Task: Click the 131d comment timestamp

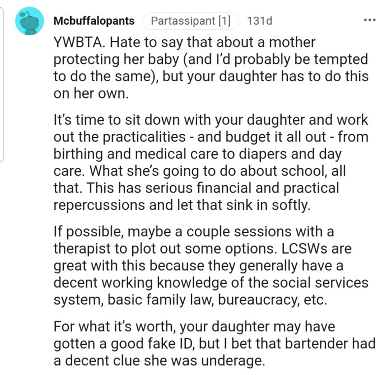Action: coord(259,21)
